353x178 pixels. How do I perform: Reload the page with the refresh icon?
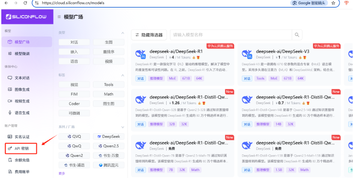coord(25,3)
